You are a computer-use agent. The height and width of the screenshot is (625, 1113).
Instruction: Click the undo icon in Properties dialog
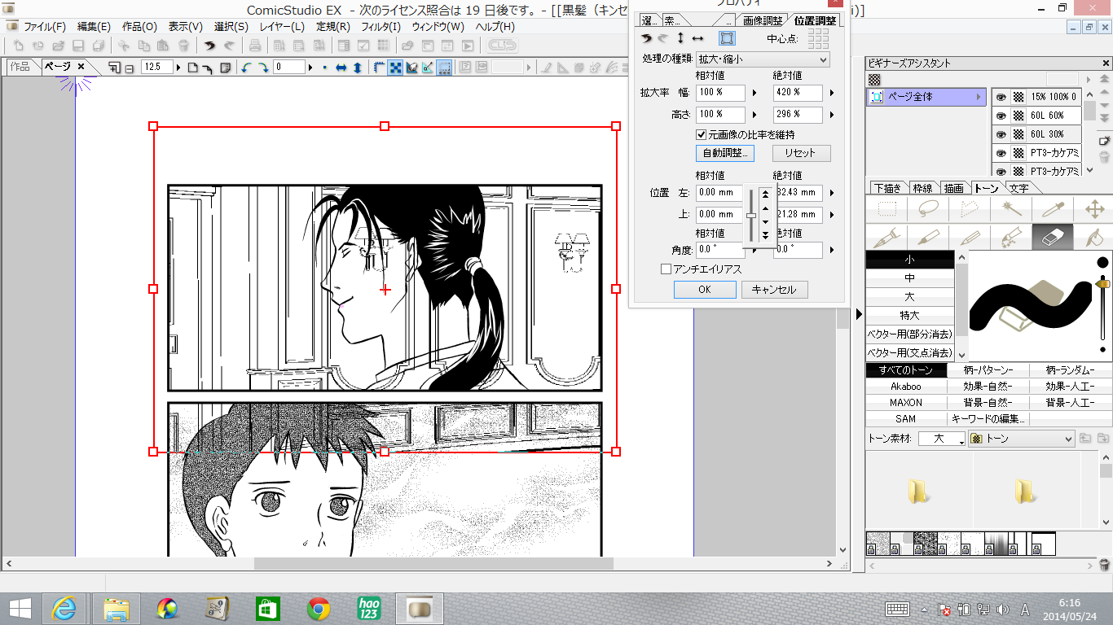click(x=646, y=38)
